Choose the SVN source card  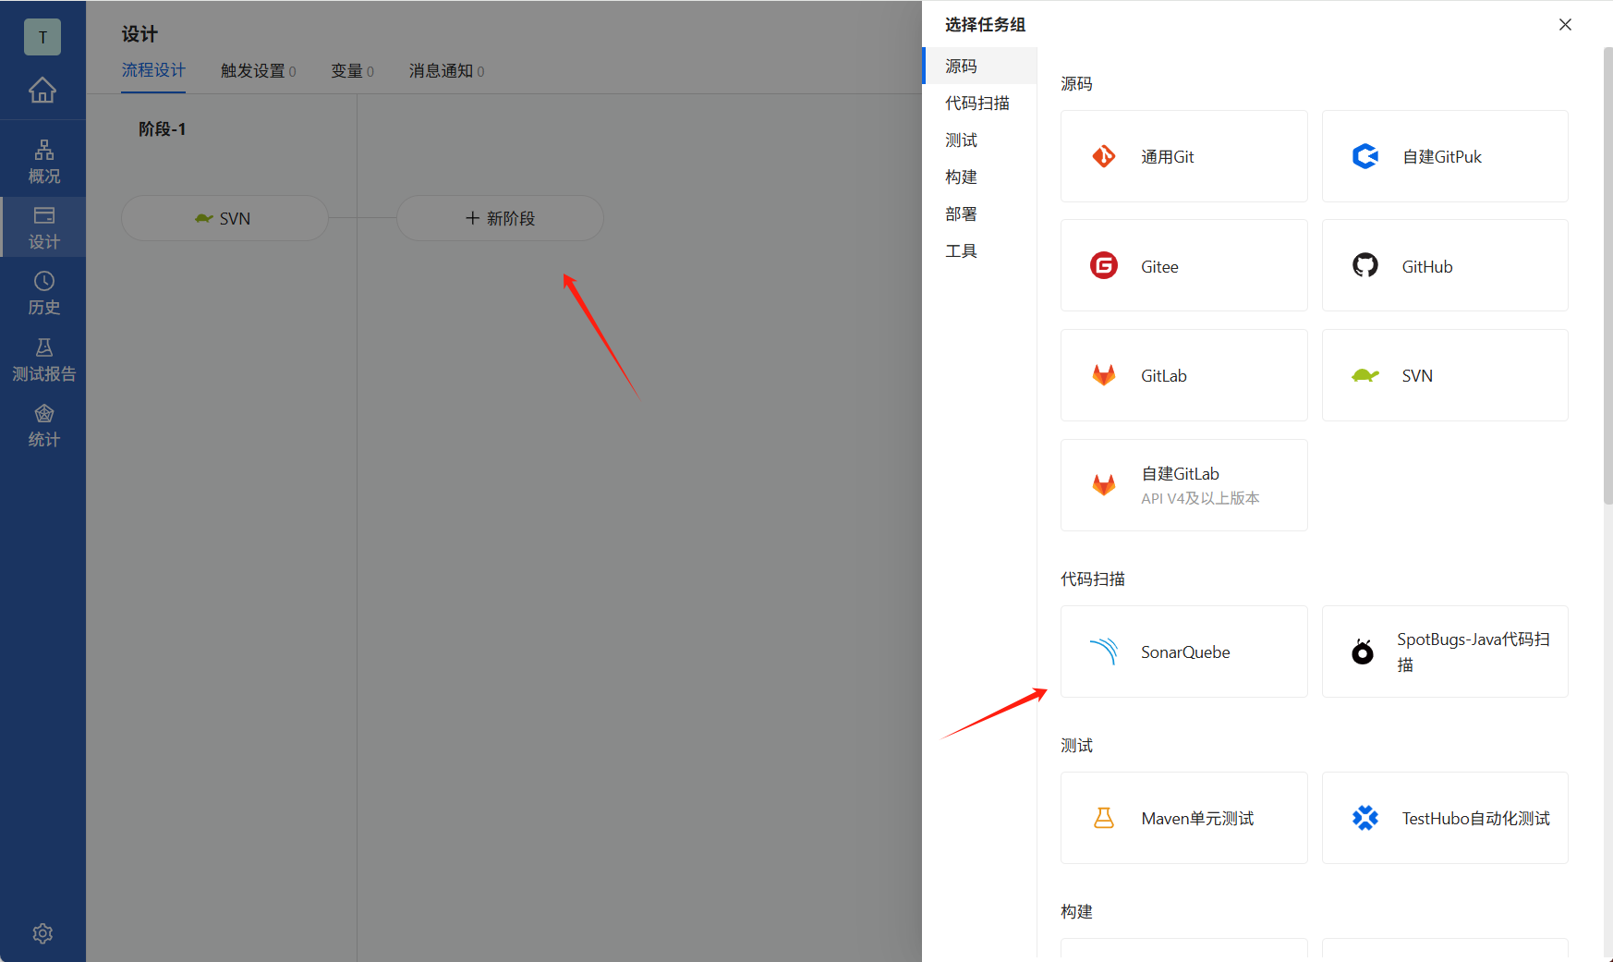1445,375
